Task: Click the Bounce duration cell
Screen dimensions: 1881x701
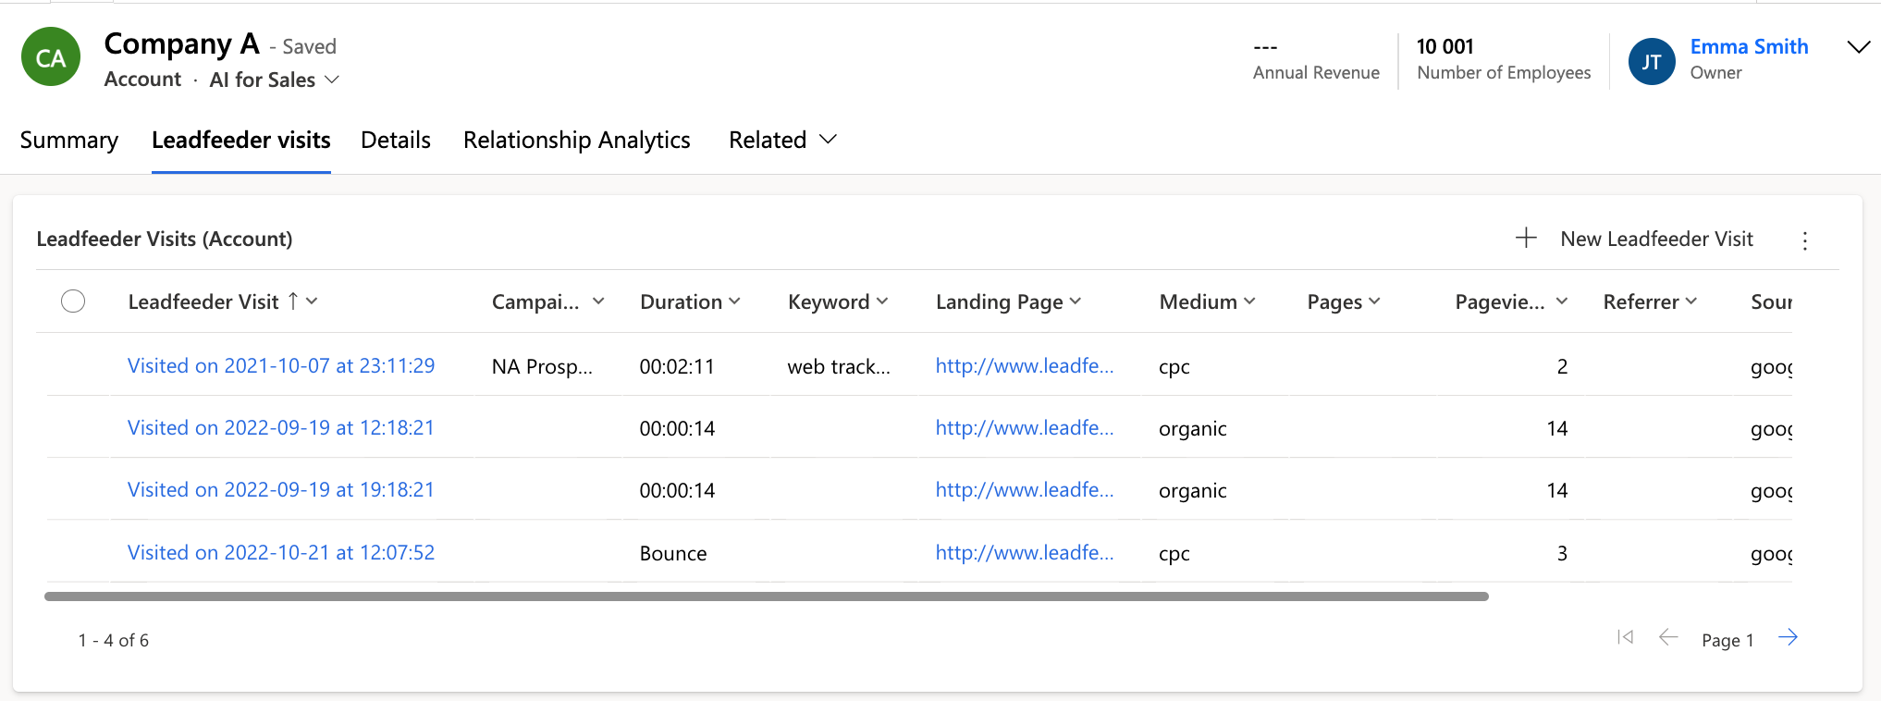Action: (x=673, y=553)
